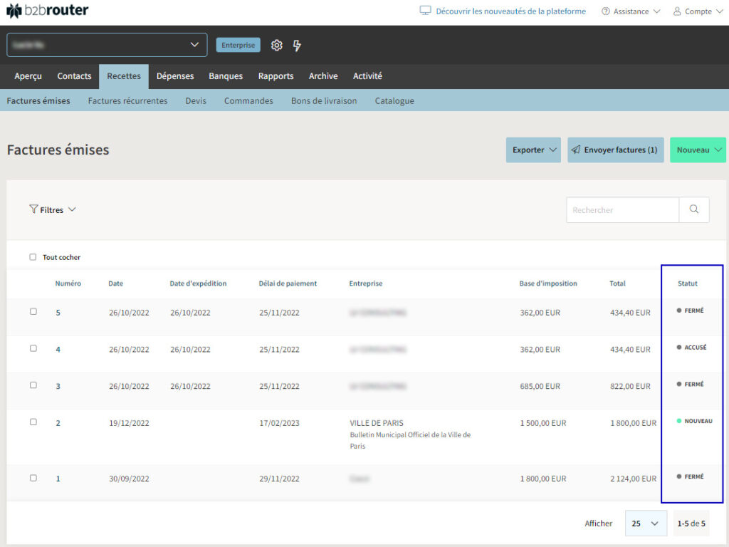
Task: Sort by the Total column header
Action: [617, 283]
